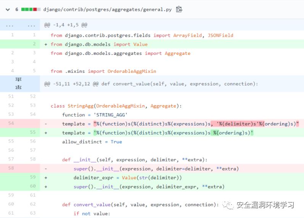Select added line number 60
This screenshot has width=304, height=218.
[x=33, y=186]
